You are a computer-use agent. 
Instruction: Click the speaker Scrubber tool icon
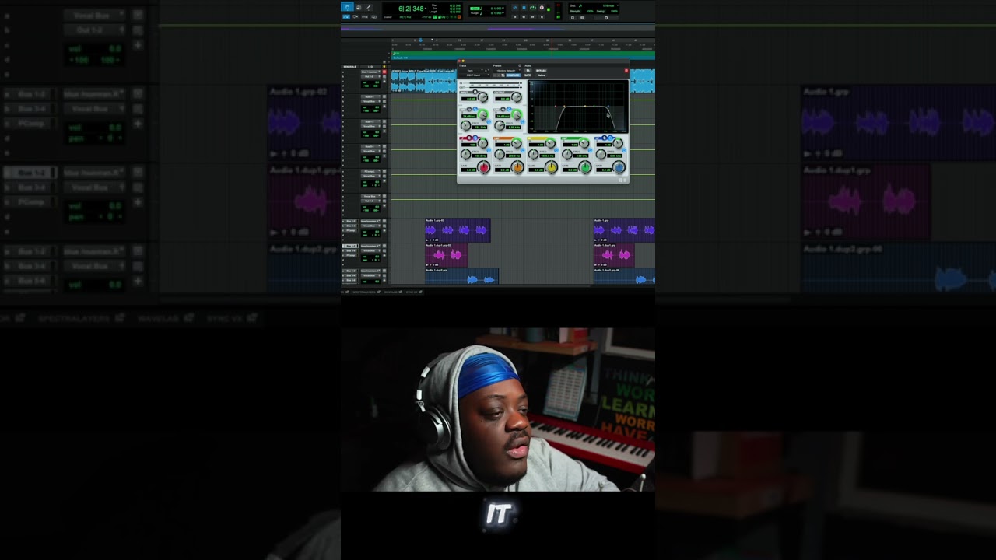point(358,7)
